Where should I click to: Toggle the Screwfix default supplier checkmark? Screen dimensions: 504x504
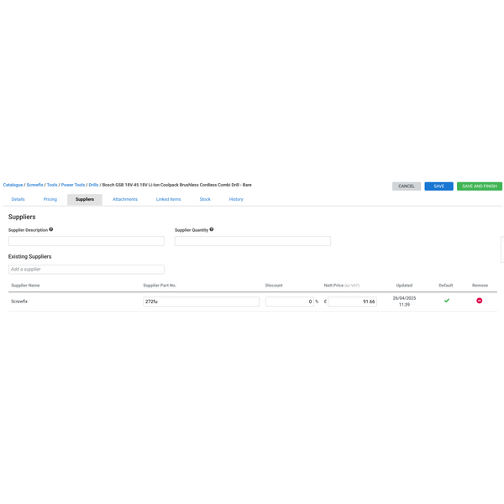pyautogui.click(x=447, y=301)
